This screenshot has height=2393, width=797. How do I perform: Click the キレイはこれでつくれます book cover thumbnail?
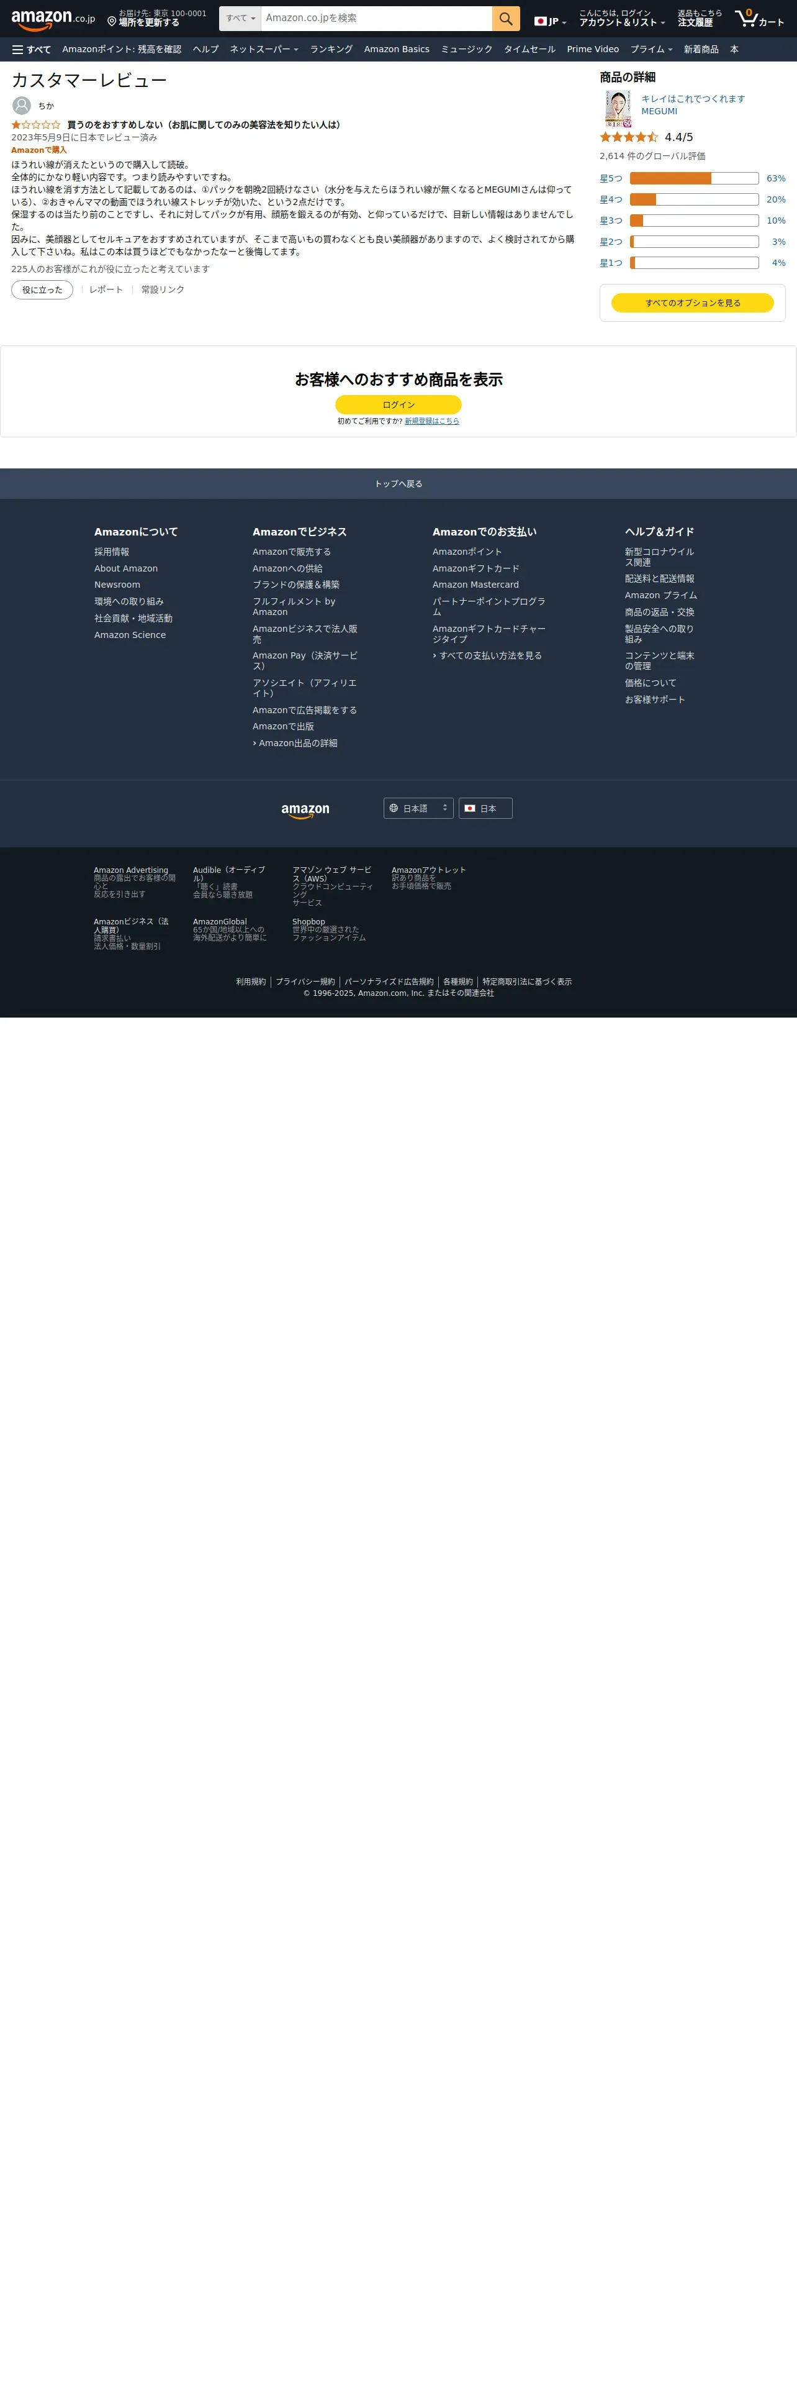click(618, 109)
